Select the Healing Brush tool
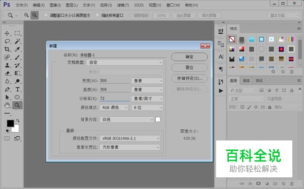304x189 pixels. coord(7,57)
